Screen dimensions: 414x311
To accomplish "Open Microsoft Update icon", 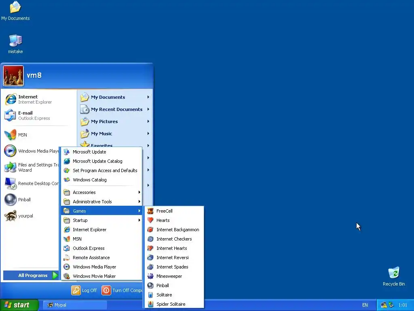I will point(67,152).
